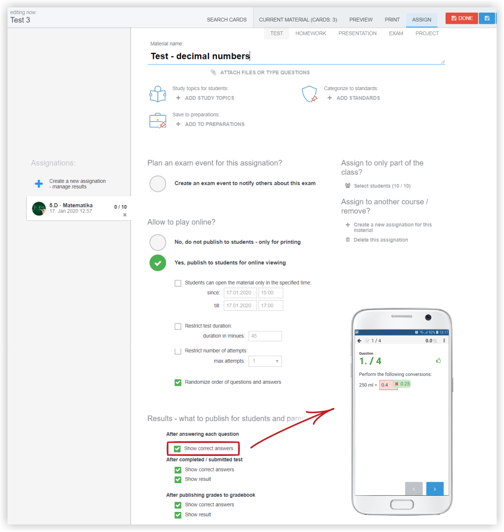This screenshot has height=532, width=504.
Task: Click Attach Files or Type Questions link
Action: [265, 72]
